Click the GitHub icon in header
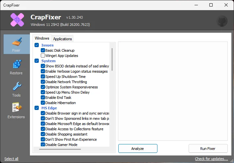The image size is (234, 163). click(222, 21)
